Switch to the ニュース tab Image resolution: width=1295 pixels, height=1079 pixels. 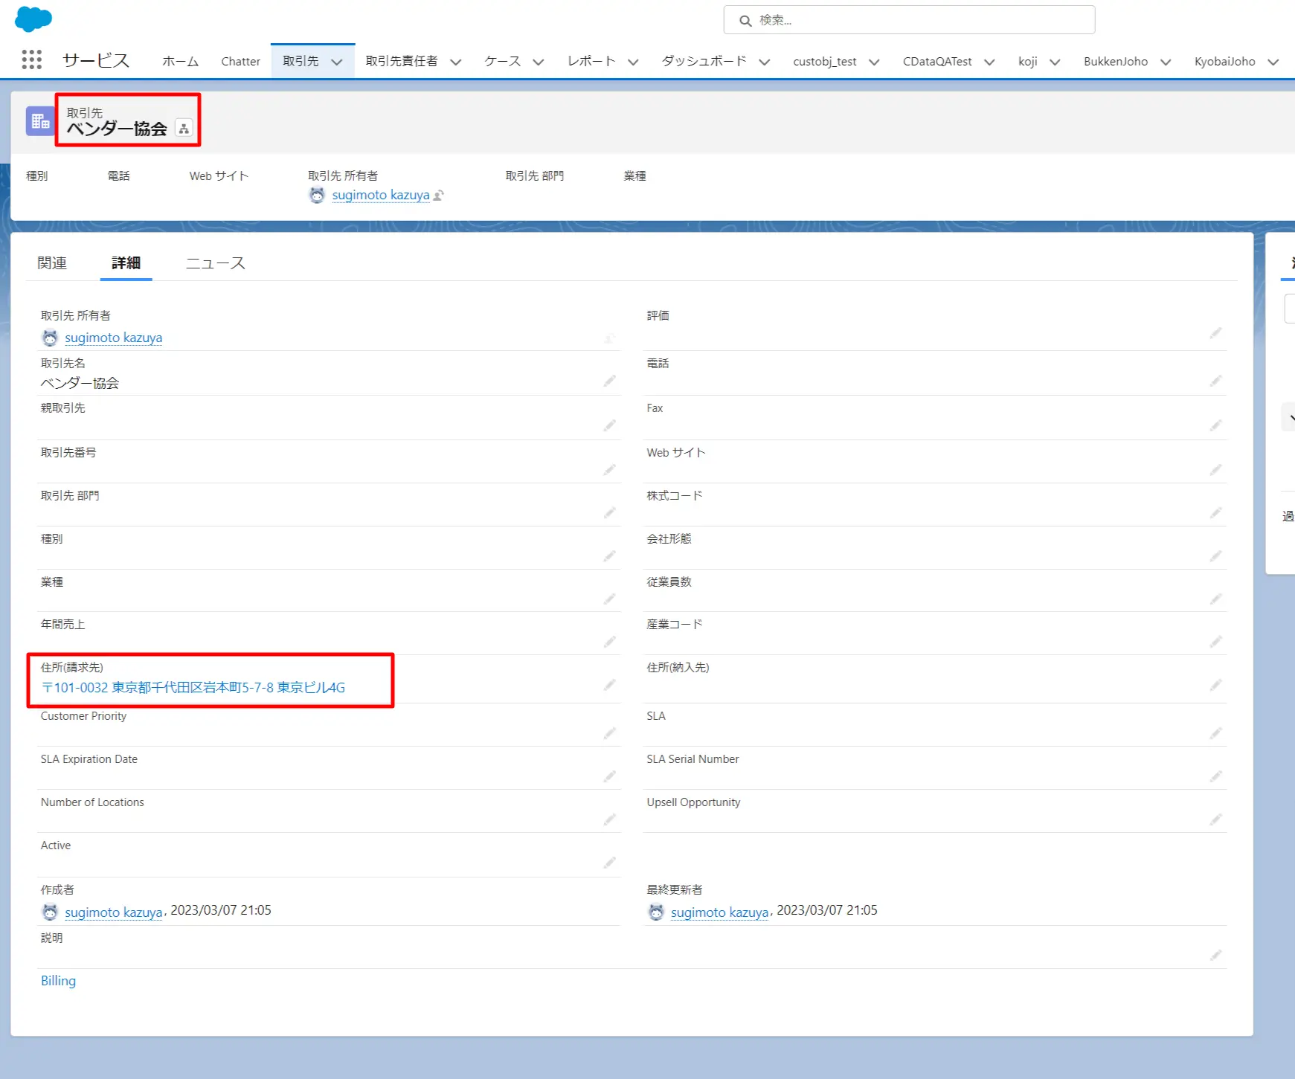216,263
